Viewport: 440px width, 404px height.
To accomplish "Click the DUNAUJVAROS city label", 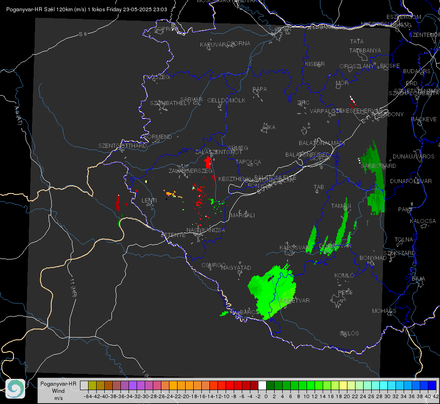I will pyautogui.click(x=413, y=157).
